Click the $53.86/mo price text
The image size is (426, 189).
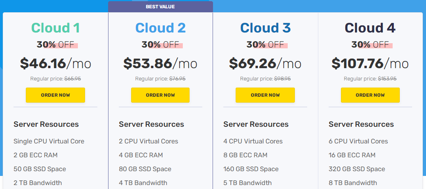[x=160, y=63]
